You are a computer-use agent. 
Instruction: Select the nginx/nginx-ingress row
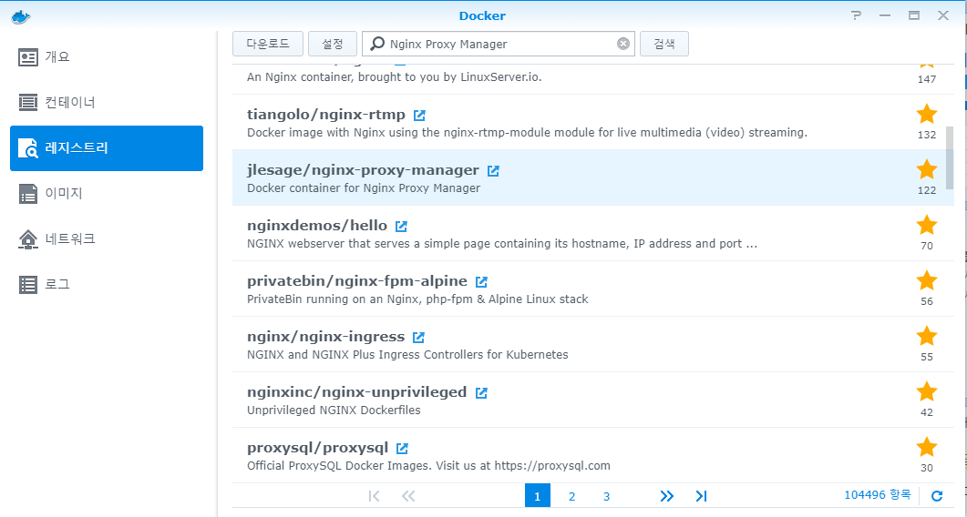[592, 344]
